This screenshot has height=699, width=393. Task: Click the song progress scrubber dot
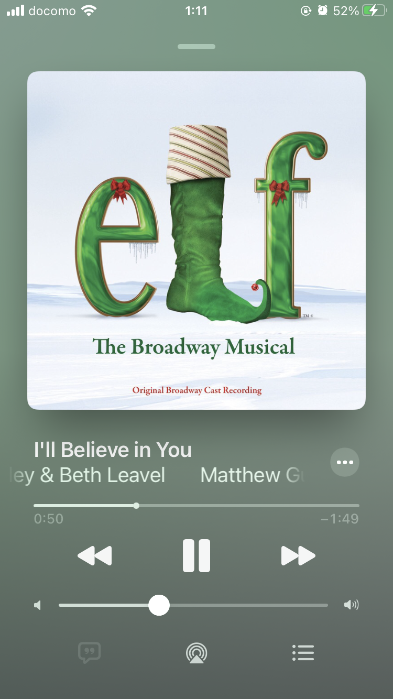pos(136,506)
